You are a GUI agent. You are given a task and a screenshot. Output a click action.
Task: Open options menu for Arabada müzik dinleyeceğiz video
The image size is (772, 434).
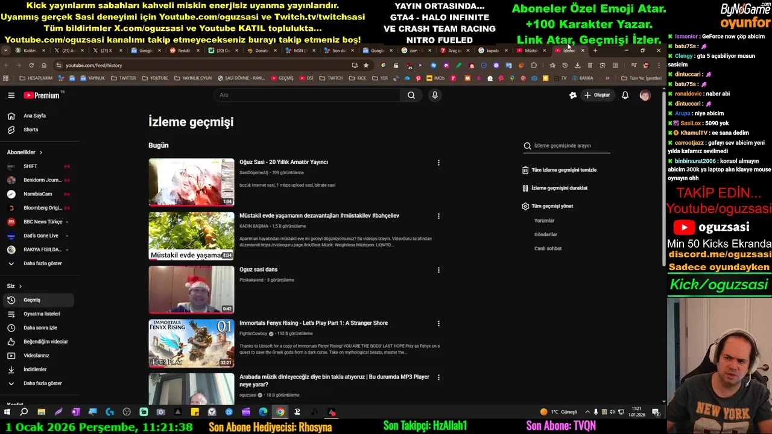pos(438,377)
